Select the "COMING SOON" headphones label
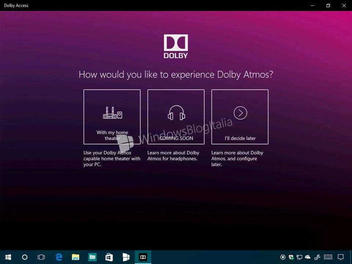 pos(176,138)
